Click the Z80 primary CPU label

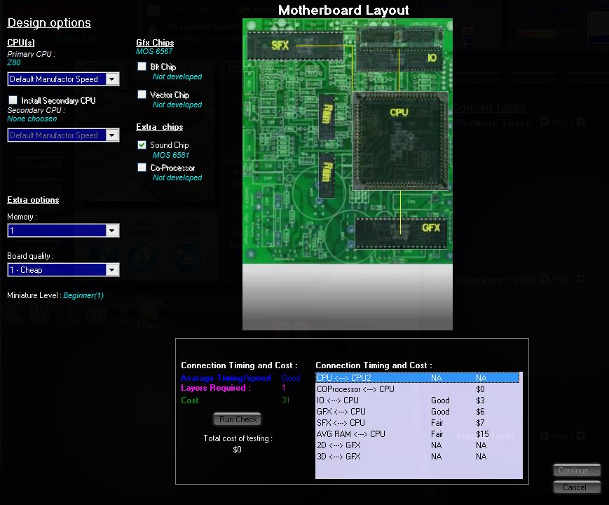tap(13, 62)
